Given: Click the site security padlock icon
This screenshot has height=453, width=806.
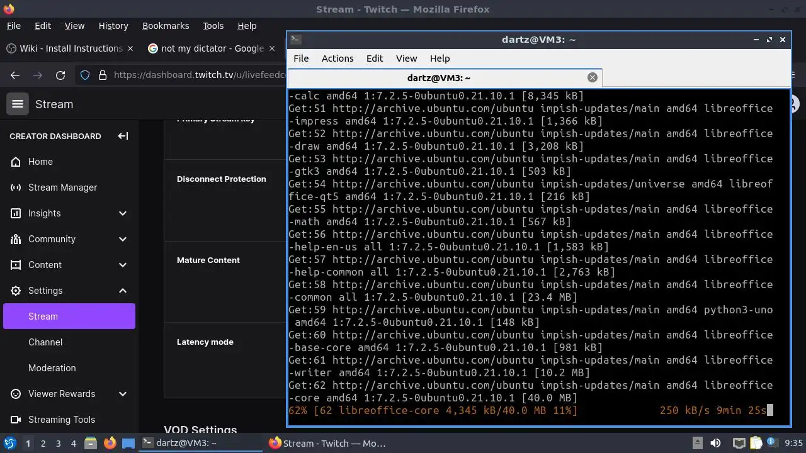Looking at the screenshot, I should [103, 75].
